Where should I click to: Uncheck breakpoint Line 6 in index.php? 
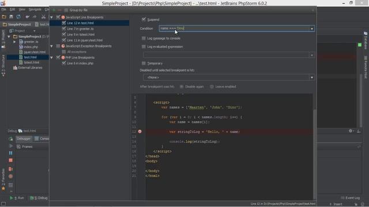pos(64,63)
